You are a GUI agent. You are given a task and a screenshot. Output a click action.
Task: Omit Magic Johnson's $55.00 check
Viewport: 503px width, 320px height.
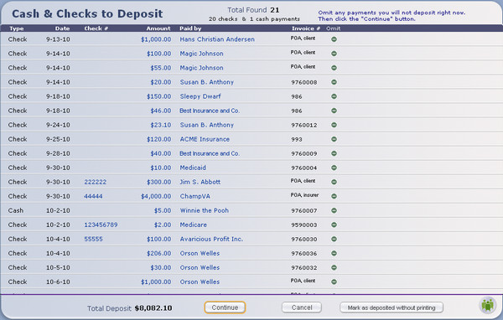point(334,68)
